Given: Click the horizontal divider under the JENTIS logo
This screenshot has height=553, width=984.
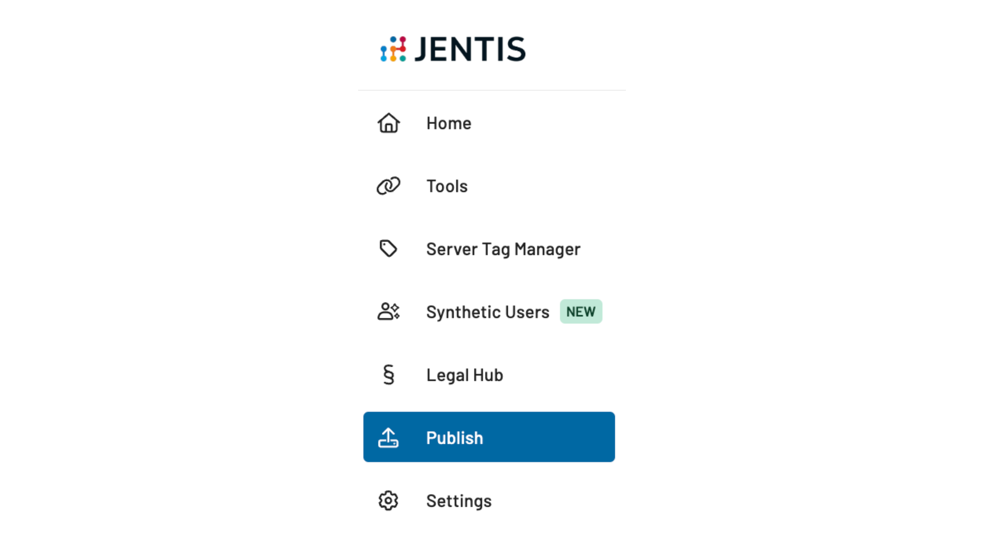Looking at the screenshot, I should click(492, 90).
